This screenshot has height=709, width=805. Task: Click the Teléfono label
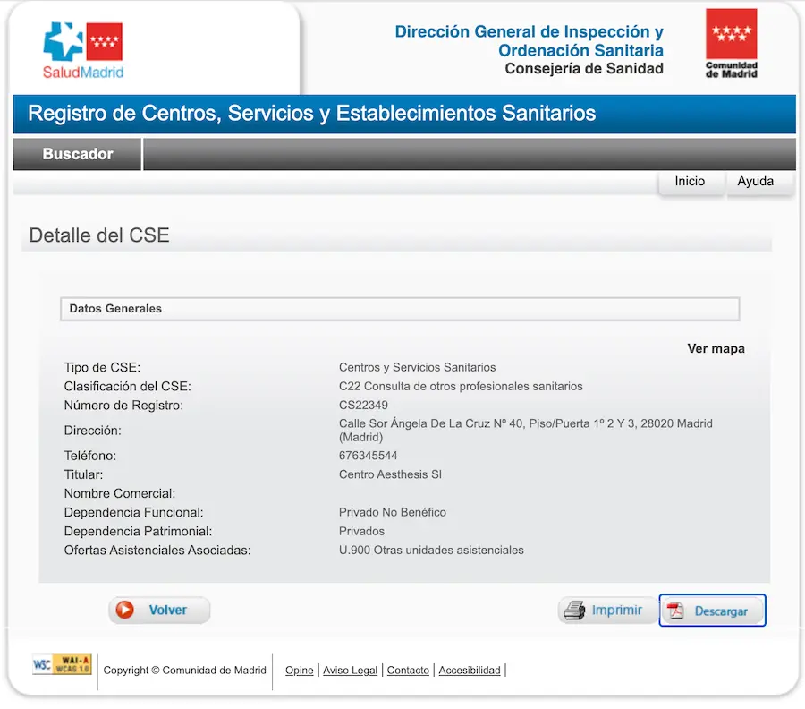(90, 455)
